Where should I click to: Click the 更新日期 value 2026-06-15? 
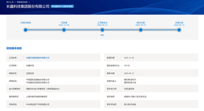coord(129,73)
